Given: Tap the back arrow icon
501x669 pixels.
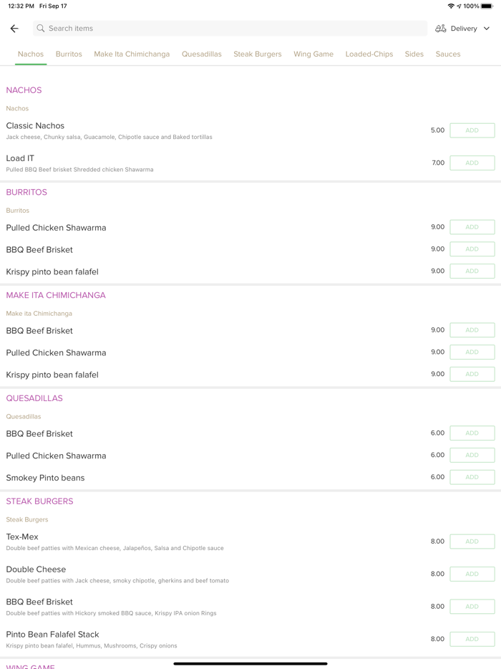Looking at the screenshot, I should 14,29.
